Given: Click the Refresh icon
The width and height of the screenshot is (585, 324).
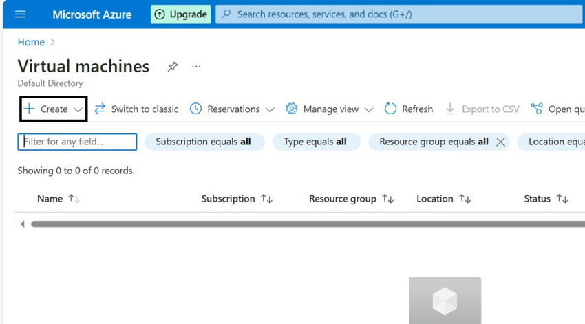Looking at the screenshot, I should (390, 109).
